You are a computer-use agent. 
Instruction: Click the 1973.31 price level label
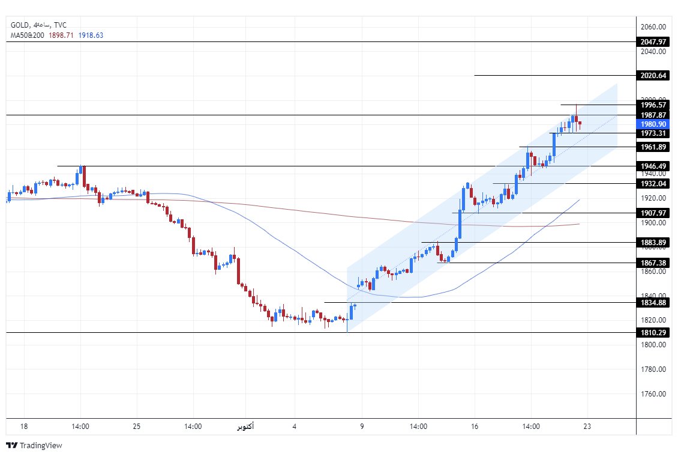[653, 133]
